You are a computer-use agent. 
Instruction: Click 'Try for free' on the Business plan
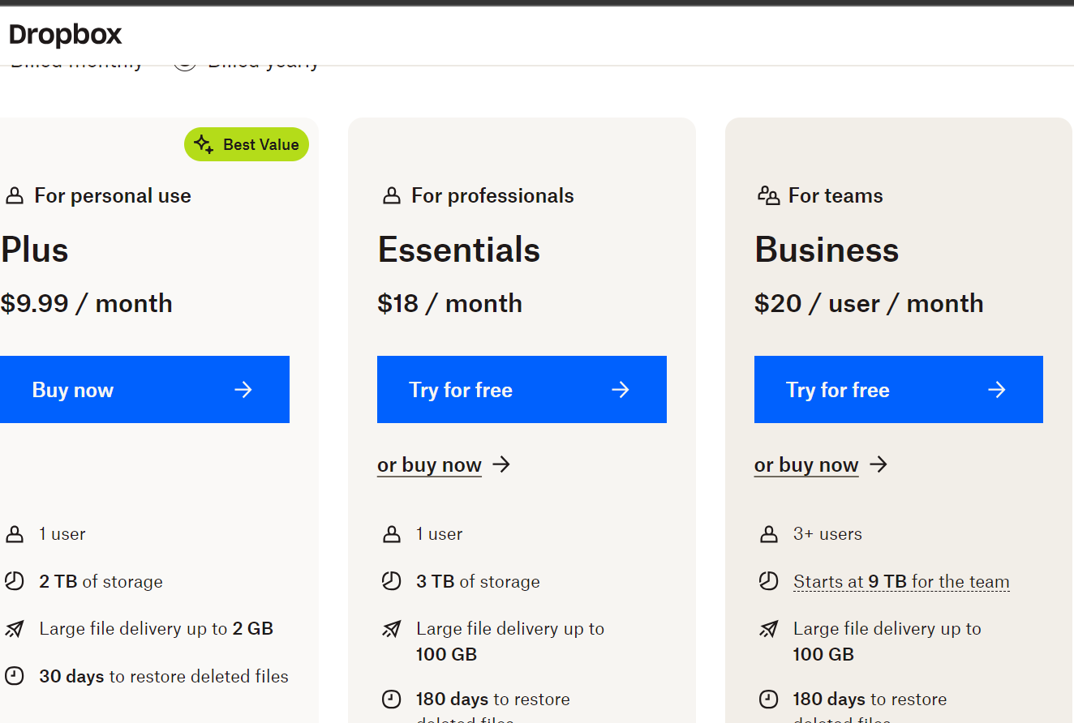coord(898,390)
